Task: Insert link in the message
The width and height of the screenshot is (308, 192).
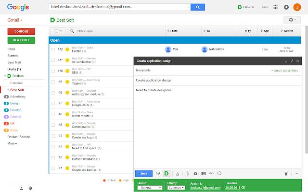Action: tap(212, 173)
